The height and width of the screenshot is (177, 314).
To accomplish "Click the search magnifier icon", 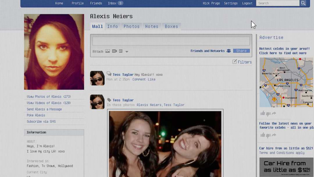I will click(x=303, y=3).
